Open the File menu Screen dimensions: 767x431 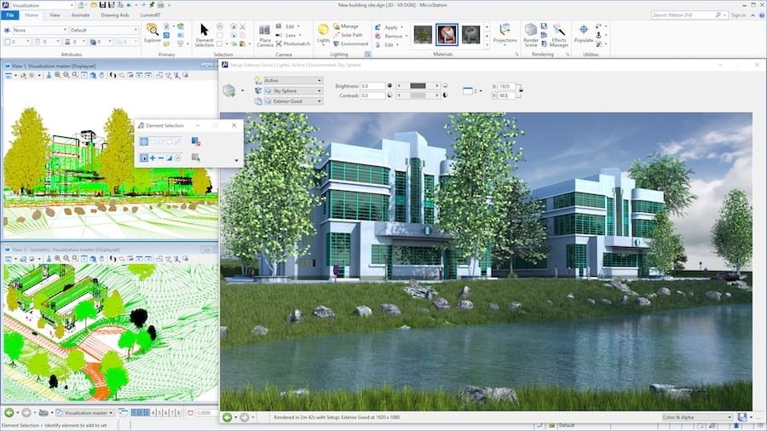(x=9, y=15)
